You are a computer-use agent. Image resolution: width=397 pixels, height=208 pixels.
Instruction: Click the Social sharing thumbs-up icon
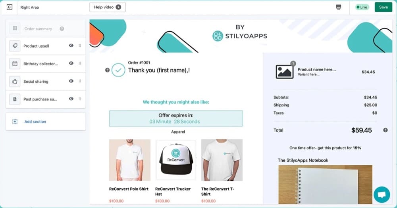[15, 81]
